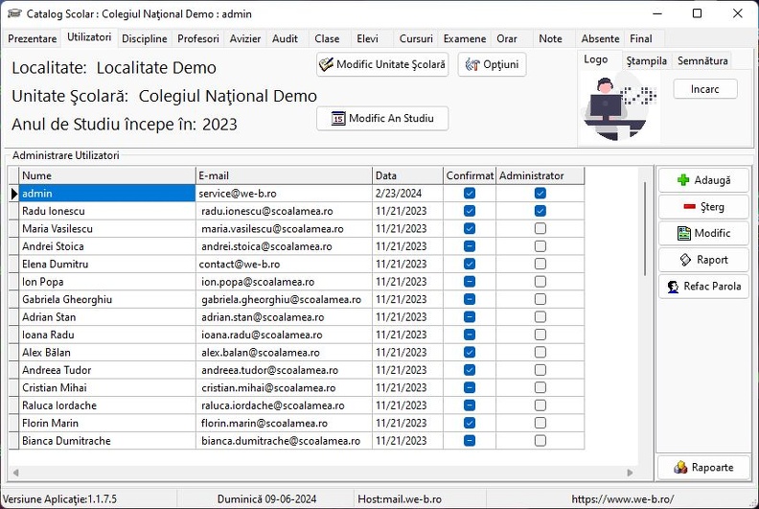Toggle Administrator checkbox for Maria Vasilescu

click(x=540, y=228)
